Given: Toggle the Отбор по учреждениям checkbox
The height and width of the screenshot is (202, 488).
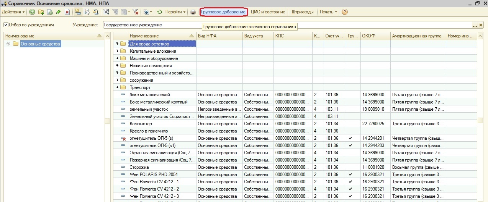Looking at the screenshot, I should 6,25.
